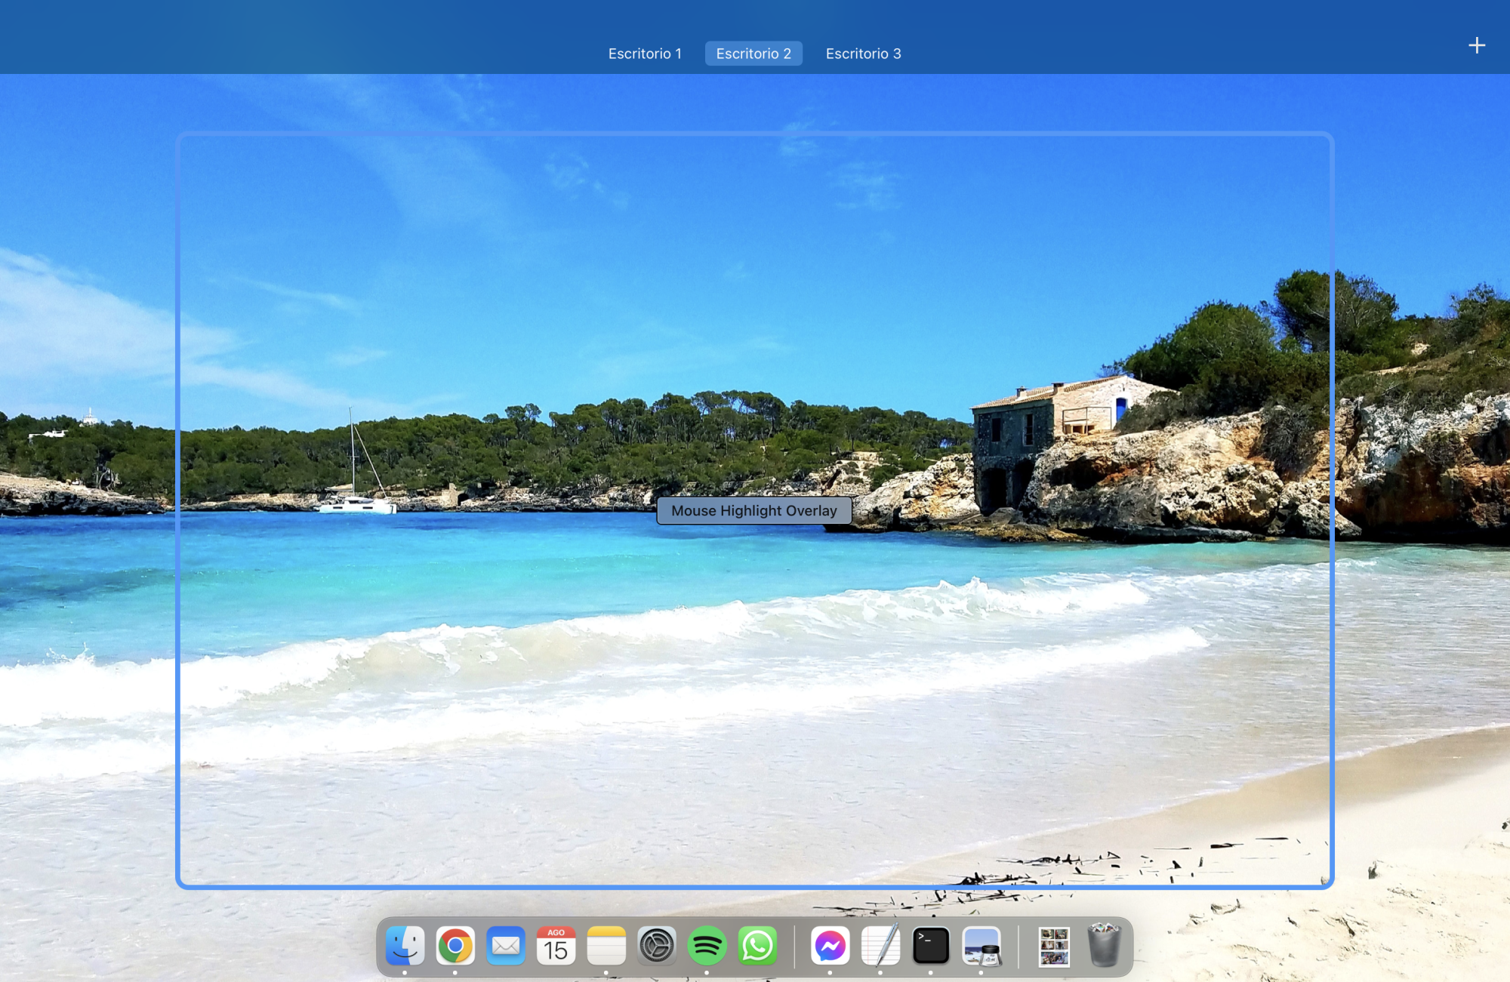
Task: Open System Preferences gear icon
Action: [657, 946]
